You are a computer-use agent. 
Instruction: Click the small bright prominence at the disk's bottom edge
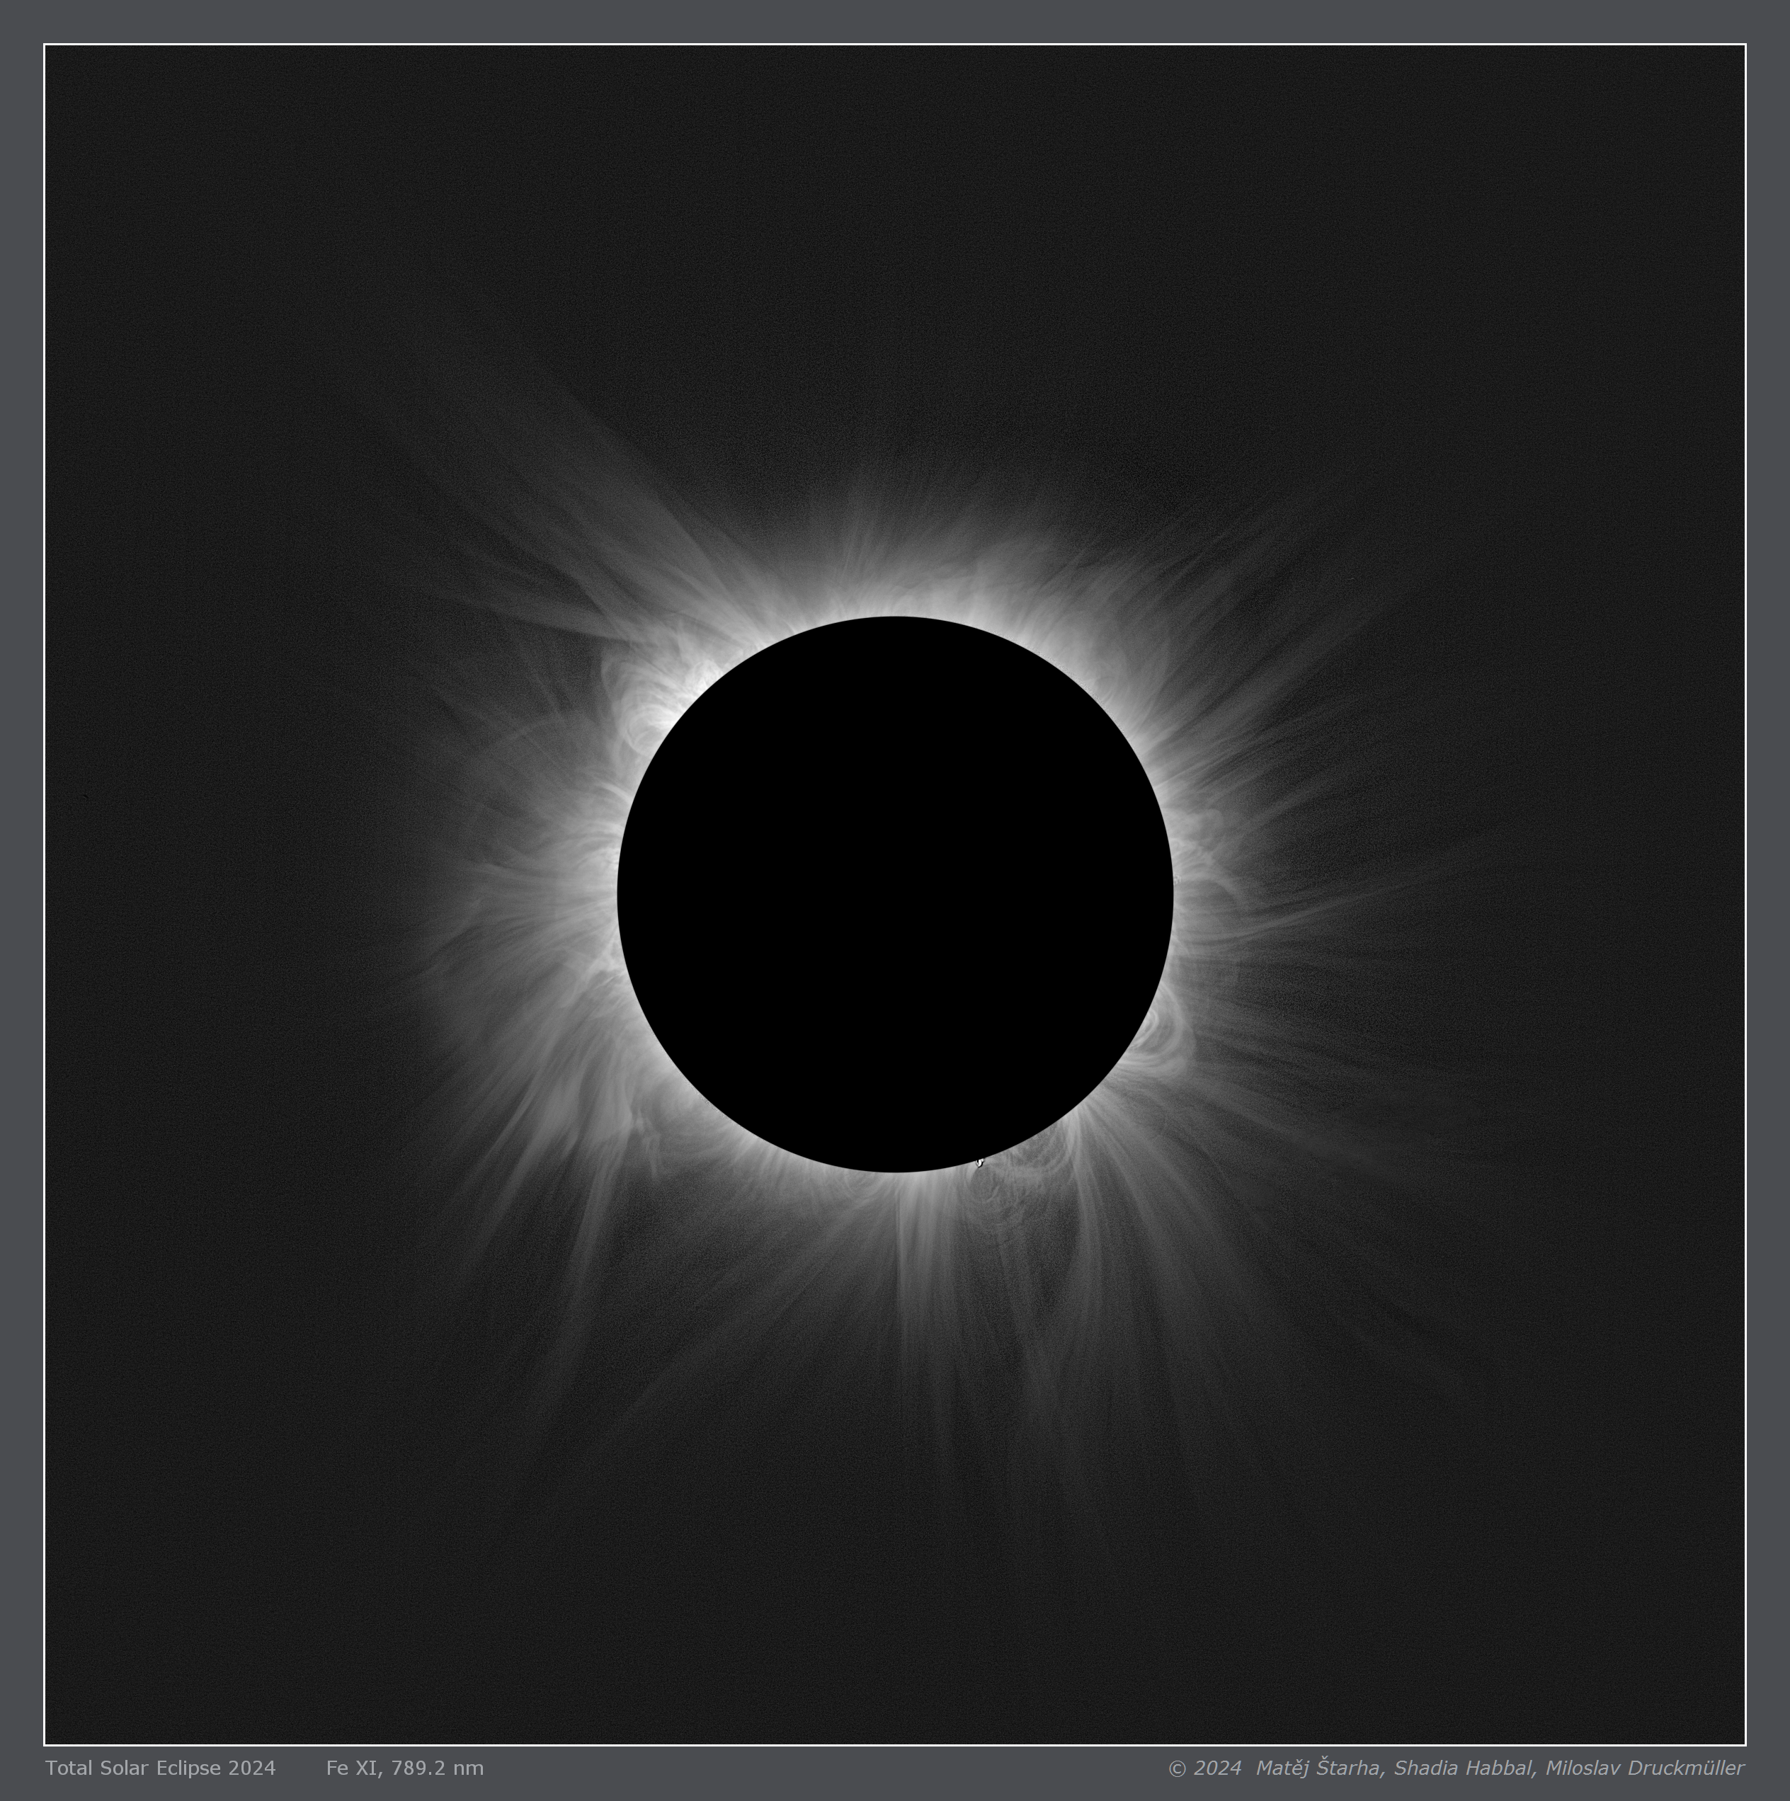point(980,1162)
